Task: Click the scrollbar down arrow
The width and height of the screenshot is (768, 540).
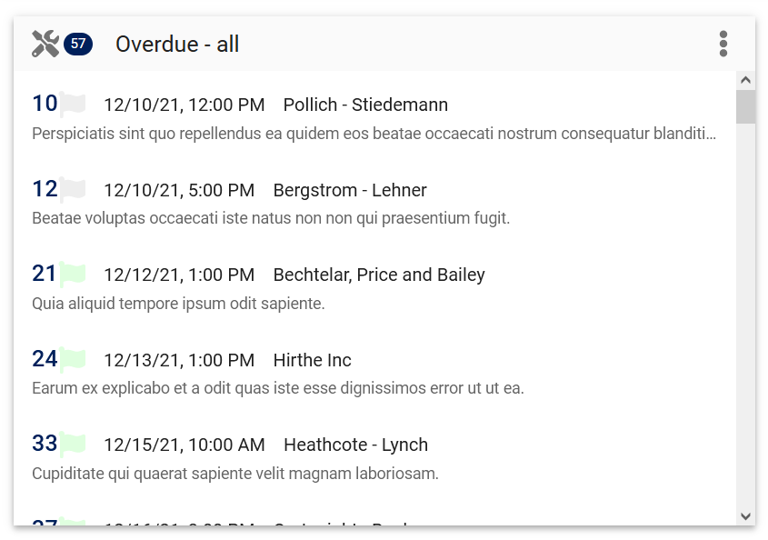Action: (x=745, y=516)
